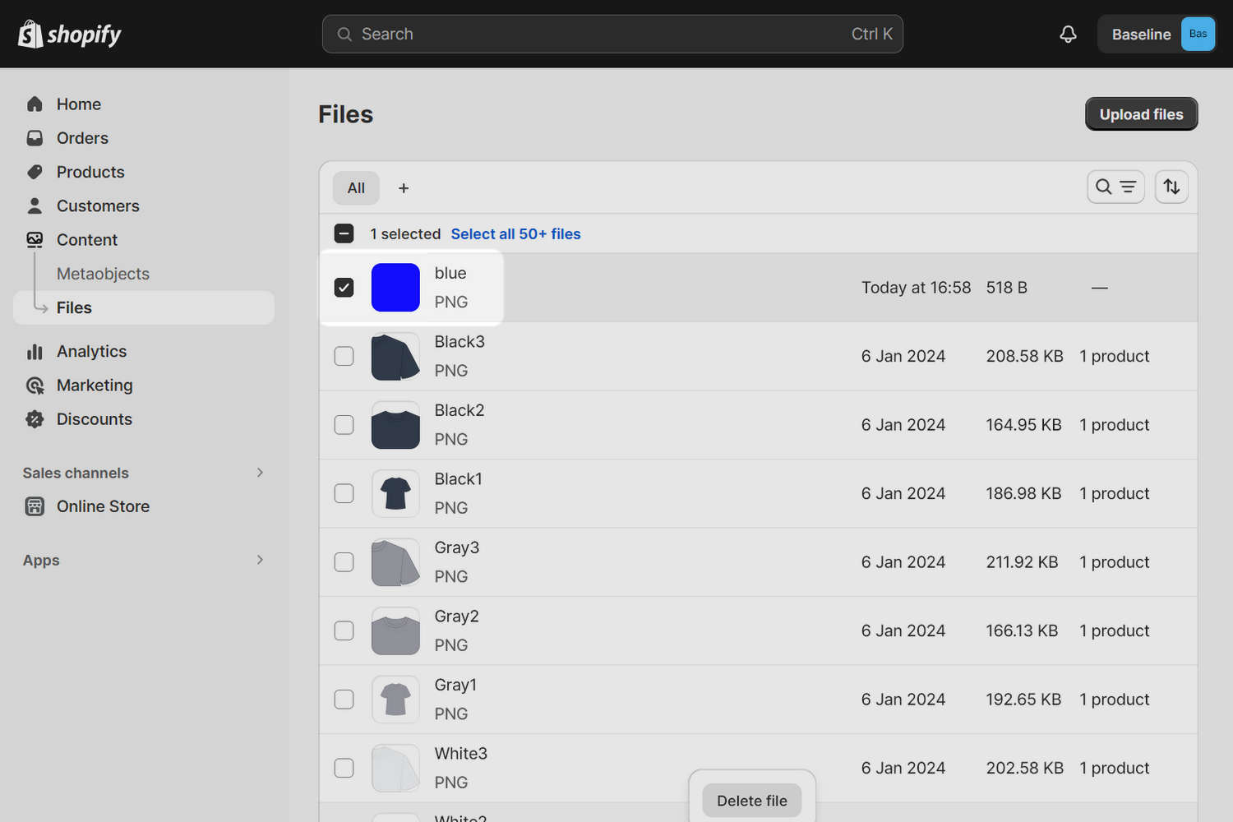Click the Discounts icon

click(35, 418)
